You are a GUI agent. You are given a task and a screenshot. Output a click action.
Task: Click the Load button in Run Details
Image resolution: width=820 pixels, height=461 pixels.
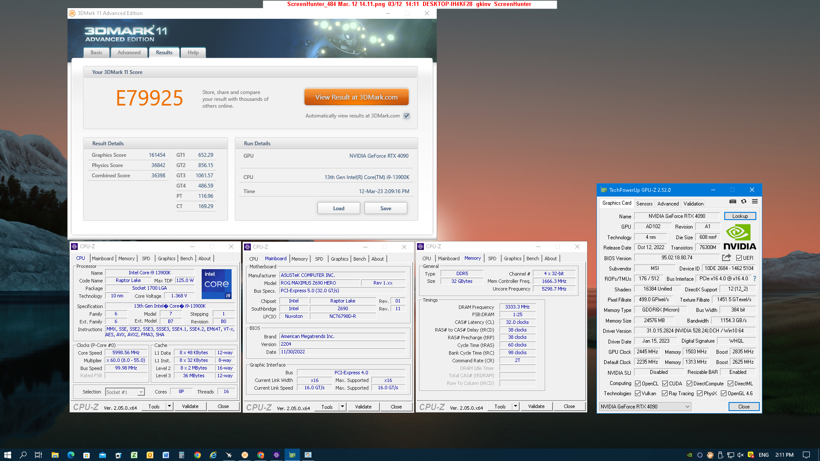pyautogui.click(x=338, y=208)
